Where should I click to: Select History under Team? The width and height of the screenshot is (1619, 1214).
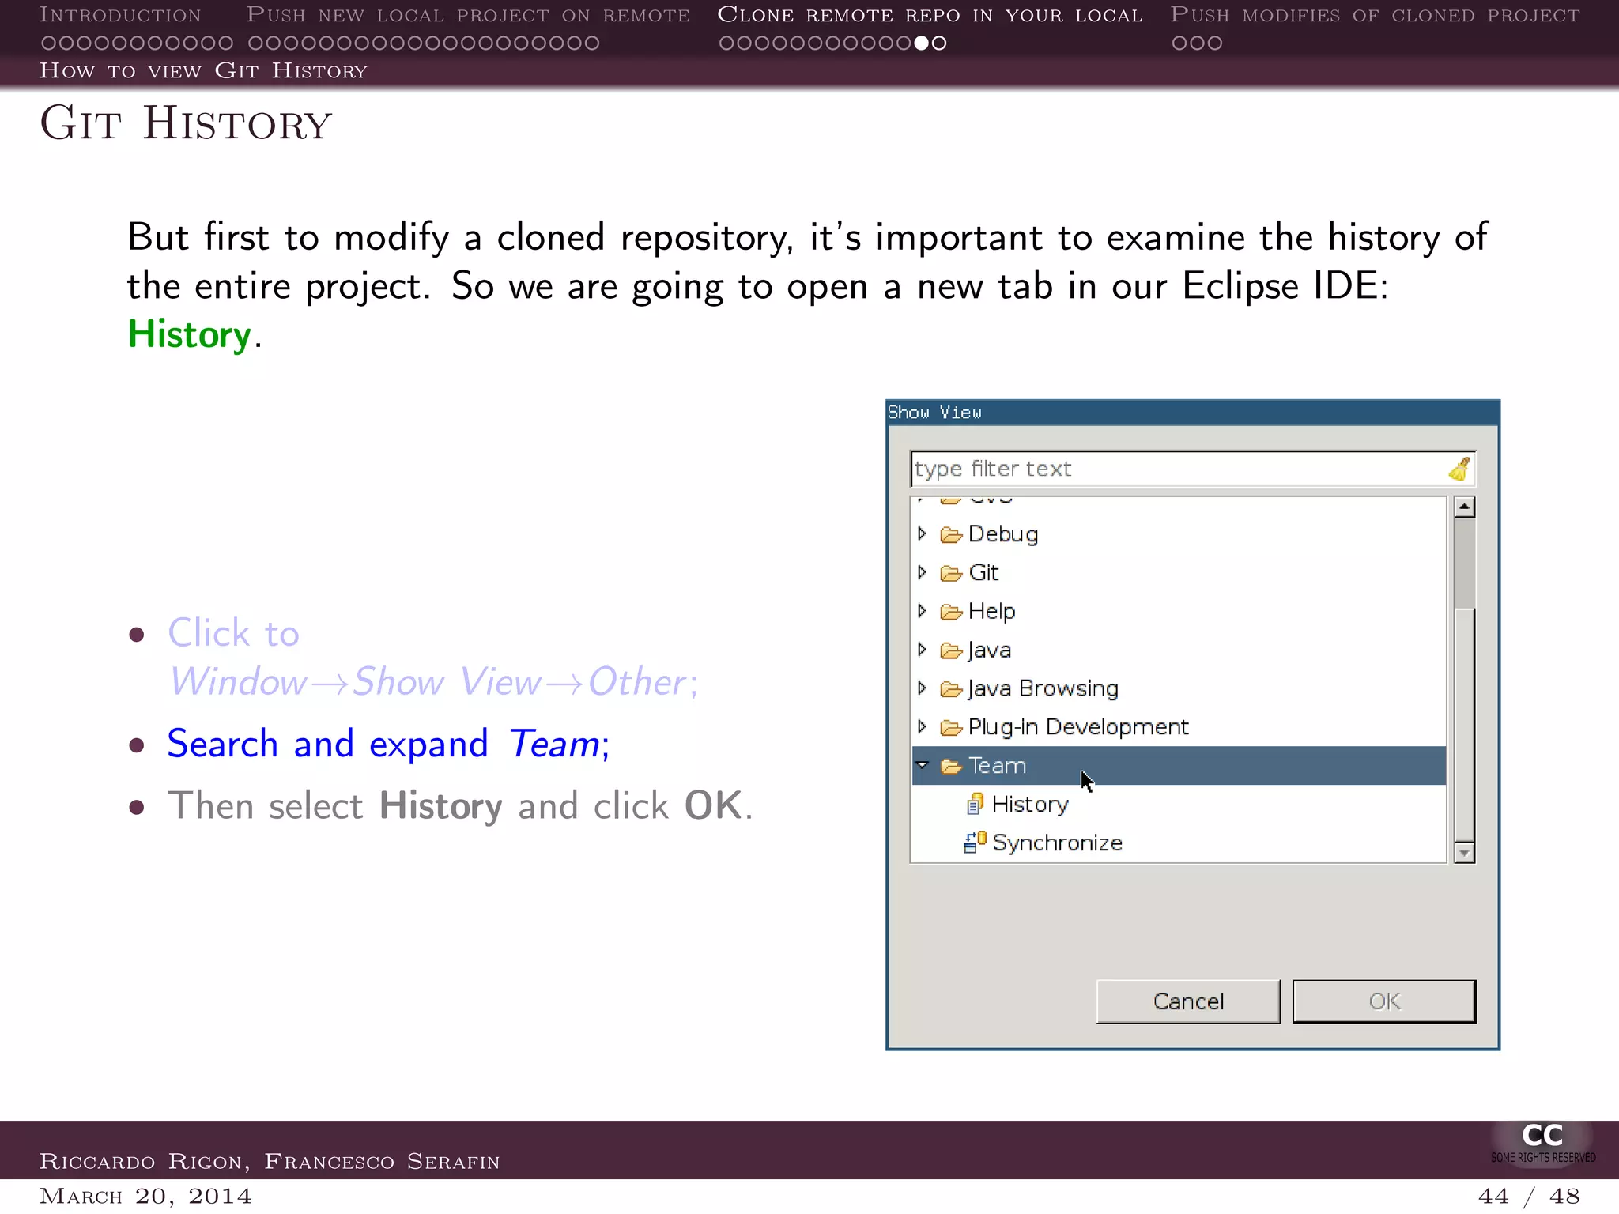tap(1030, 805)
